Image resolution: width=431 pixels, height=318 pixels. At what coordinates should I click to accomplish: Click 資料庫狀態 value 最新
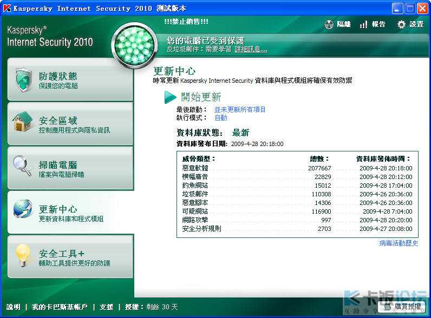point(241,133)
